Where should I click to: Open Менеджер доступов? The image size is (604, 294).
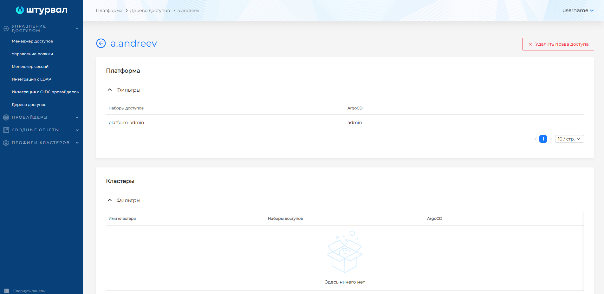32,41
